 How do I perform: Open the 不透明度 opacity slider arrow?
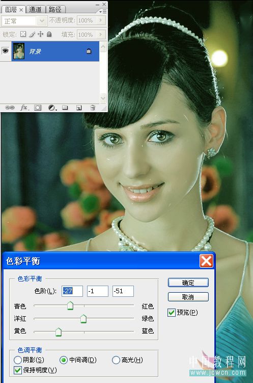[101, 20]
